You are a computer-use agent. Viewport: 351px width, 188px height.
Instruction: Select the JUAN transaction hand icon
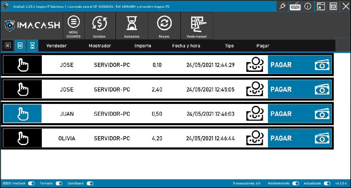point(23,114)
